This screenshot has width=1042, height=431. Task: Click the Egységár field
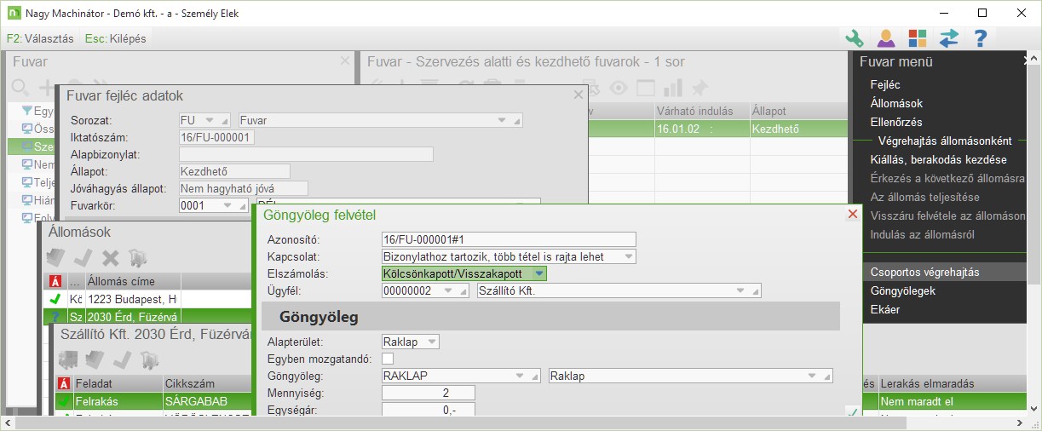[429, 410]
